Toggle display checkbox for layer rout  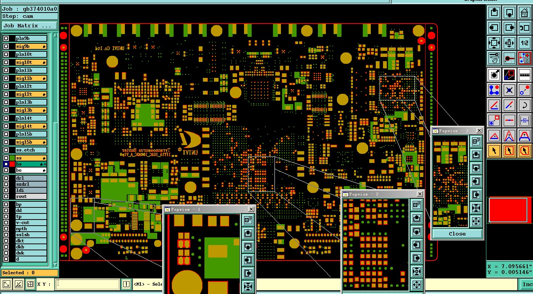tap(6, 196)
